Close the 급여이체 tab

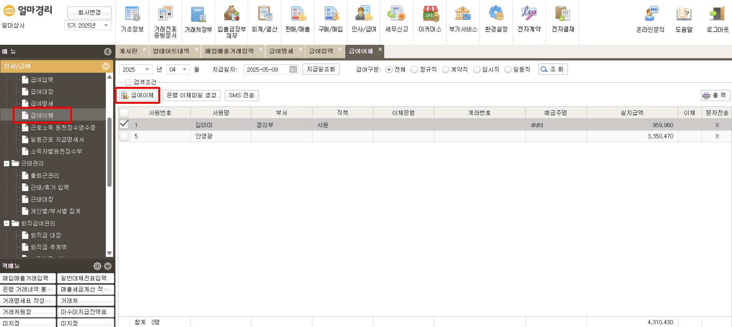tap(380, 49)
